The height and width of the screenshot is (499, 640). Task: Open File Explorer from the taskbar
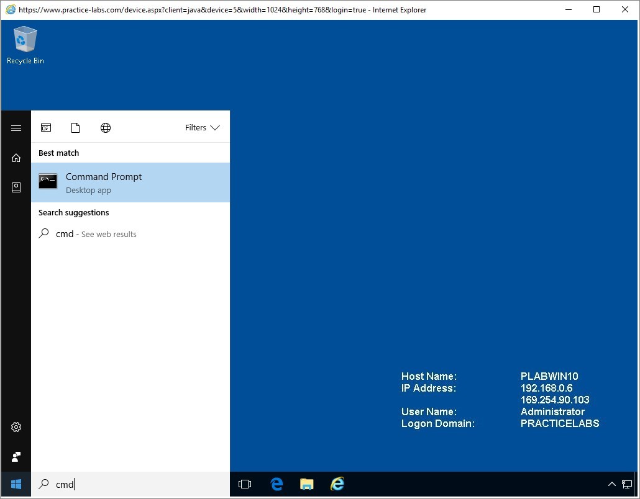pos(306,484)
